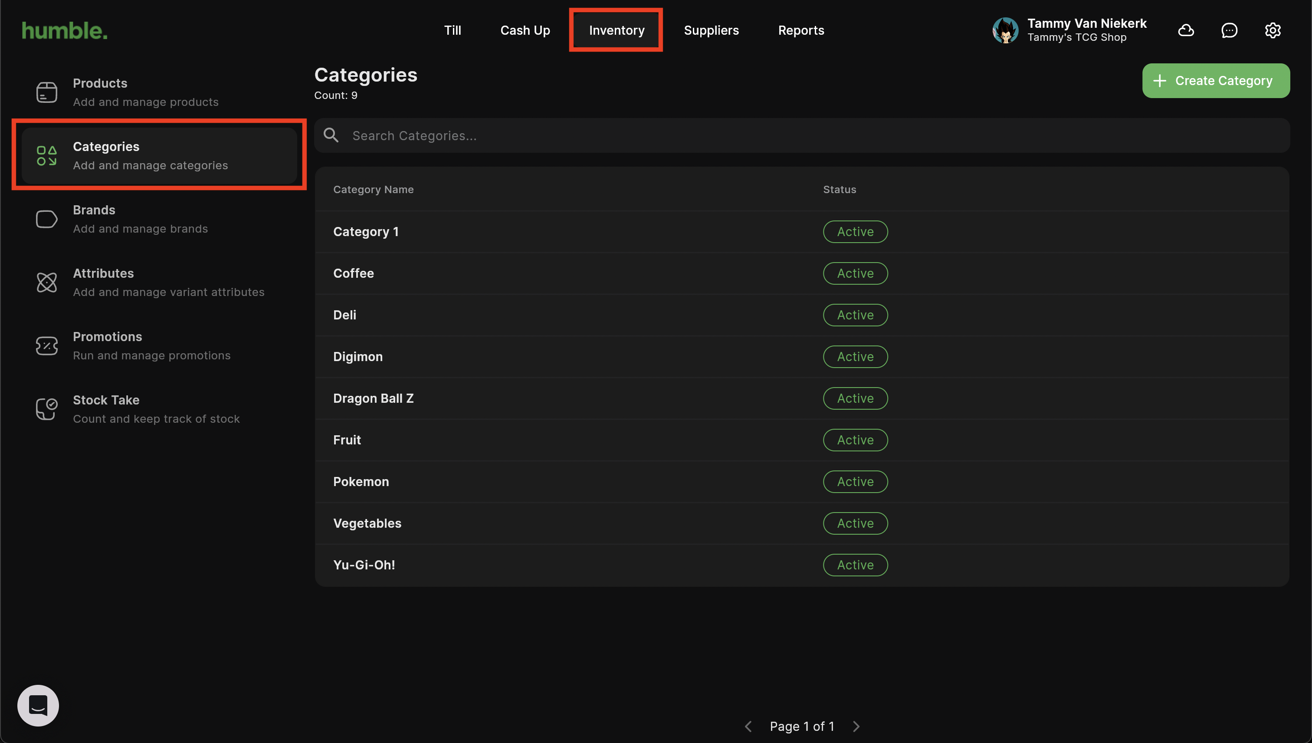Open the chat messages icon
The image size is (1312, 743).
click(x=1229, y=31)
